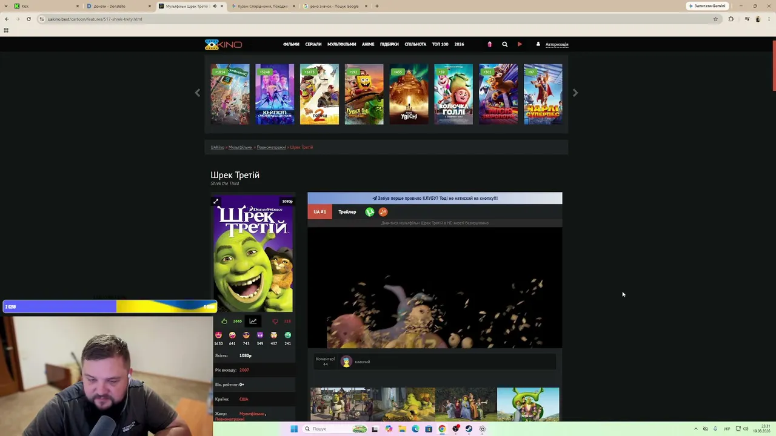Open File Explorer from the taskbar
This screenshot has height=436, width=776.
coord(402,429)
